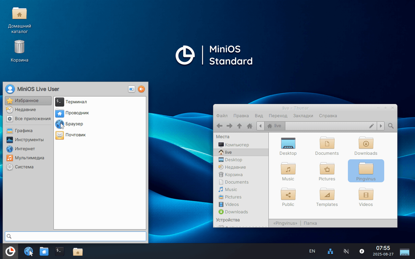Click the search magnifier icon in Thunar
The height and width of the screenshot is (259, 415).
coord(391,126)
